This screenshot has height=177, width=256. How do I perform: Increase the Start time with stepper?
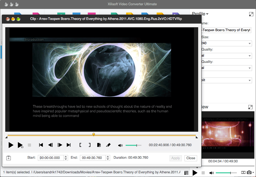(66, 157)
